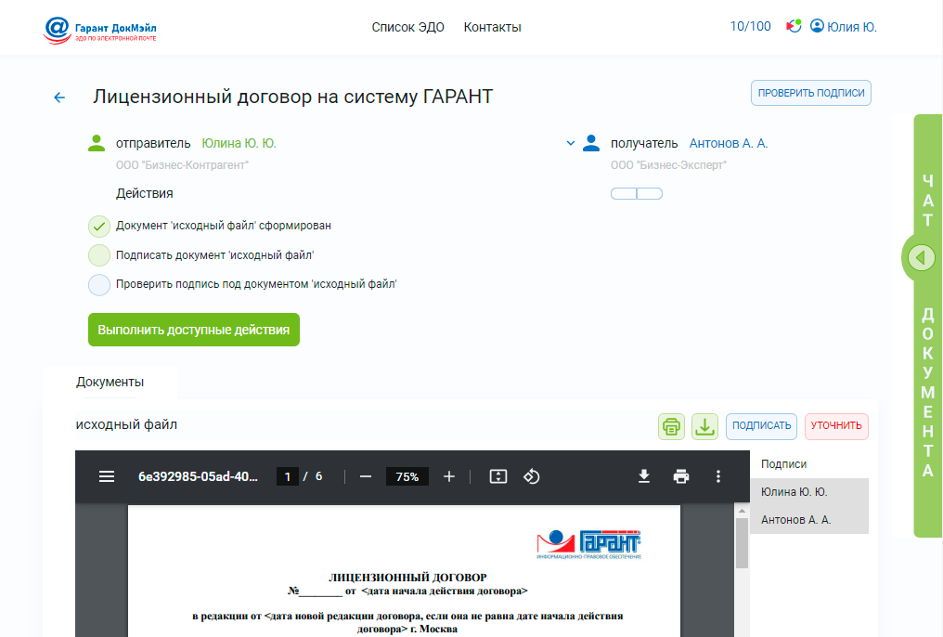This screenshot has width=943, height=637.
Task: Zoom out the PDF with minus button
Action: [365, 476]
